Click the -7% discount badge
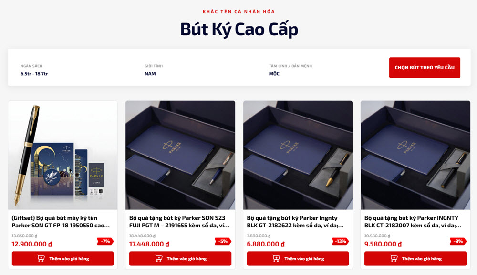This screenshot has width=477, height=275. (x=105, y=241)
